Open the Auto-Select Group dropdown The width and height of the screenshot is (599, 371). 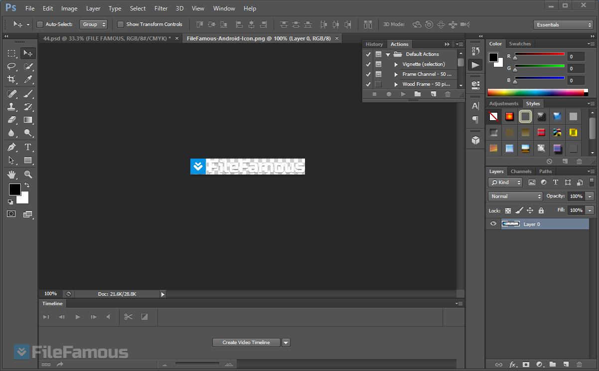pyautogui.click(x=93, y=24)
